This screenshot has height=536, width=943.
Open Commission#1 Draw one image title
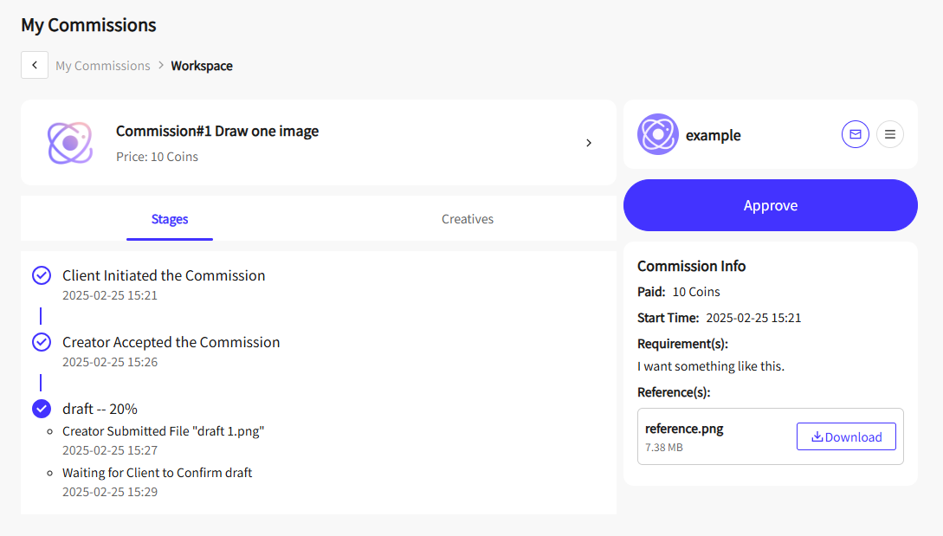point(217,131)
